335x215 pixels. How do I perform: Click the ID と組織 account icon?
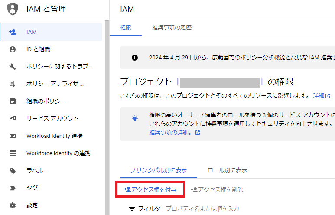click(13, 49)
